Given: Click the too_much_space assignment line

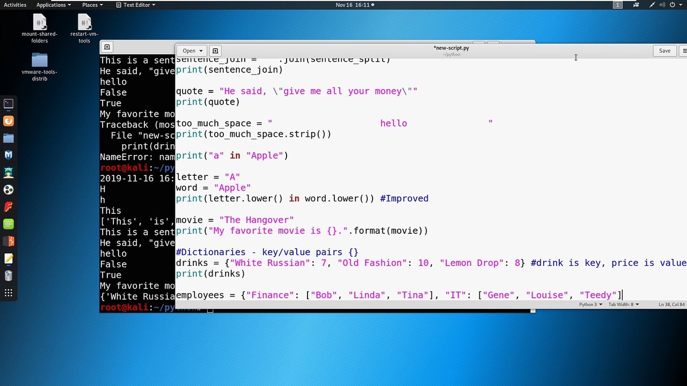Looking at the screenshot, I should (x=334, y=123).
